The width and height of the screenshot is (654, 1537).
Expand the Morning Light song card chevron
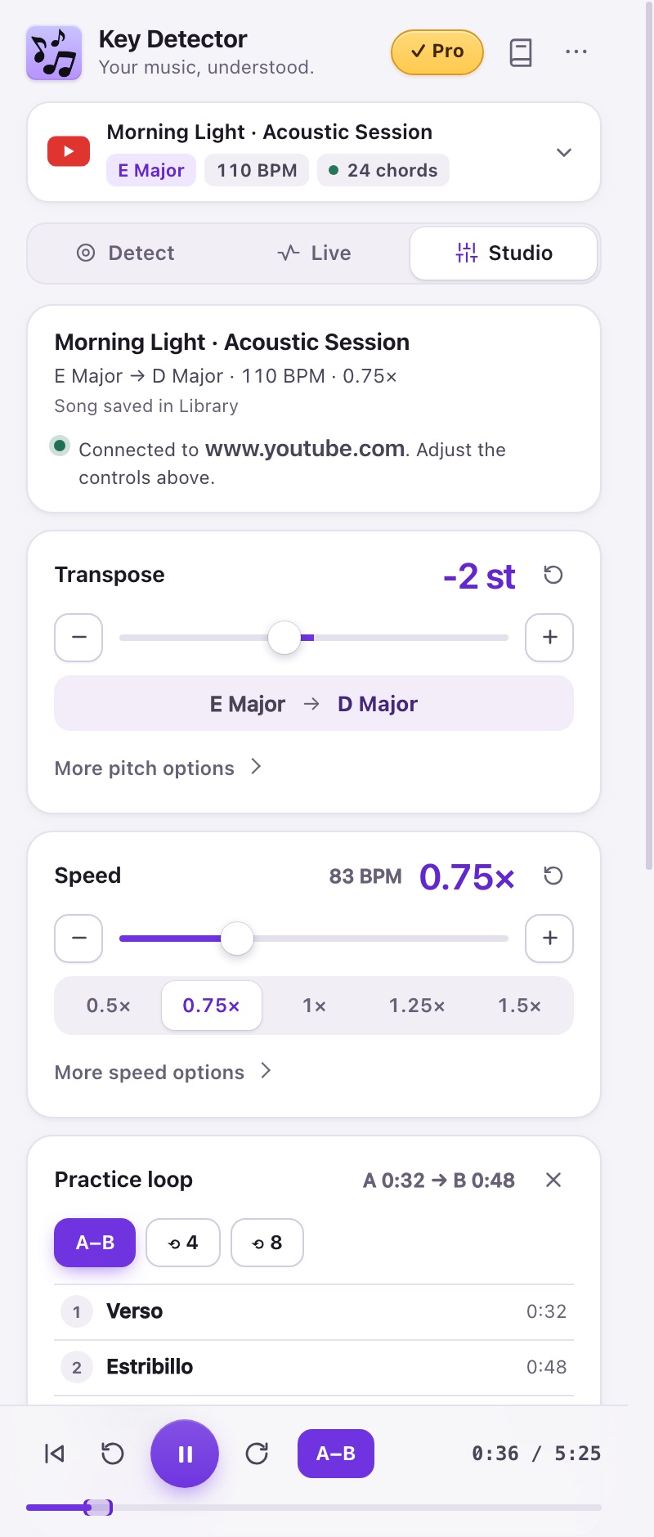coord(564,153)
